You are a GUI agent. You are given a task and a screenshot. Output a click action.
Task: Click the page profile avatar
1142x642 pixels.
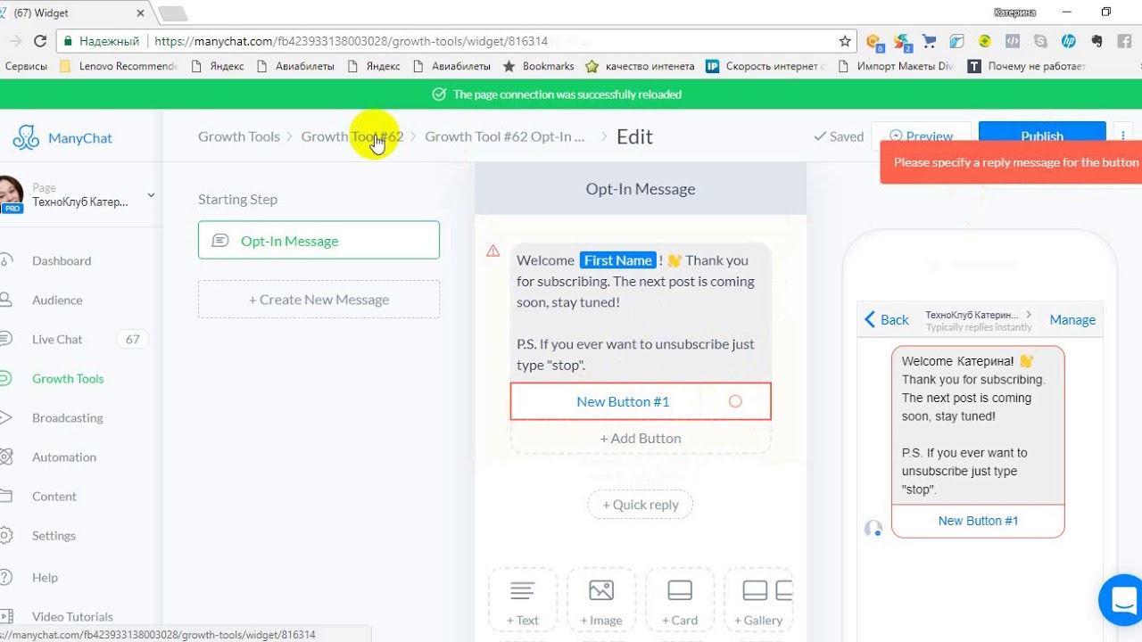click(x=11, y=193)
